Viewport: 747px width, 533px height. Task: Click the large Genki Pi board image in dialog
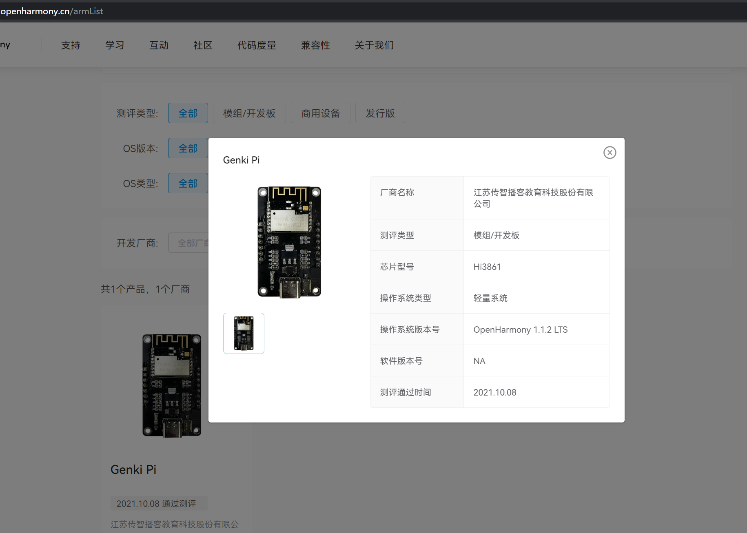point(289,242)
